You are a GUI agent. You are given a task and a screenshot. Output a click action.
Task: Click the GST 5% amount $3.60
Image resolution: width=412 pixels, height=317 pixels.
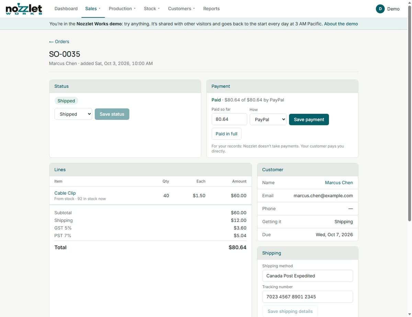[240, 228]
